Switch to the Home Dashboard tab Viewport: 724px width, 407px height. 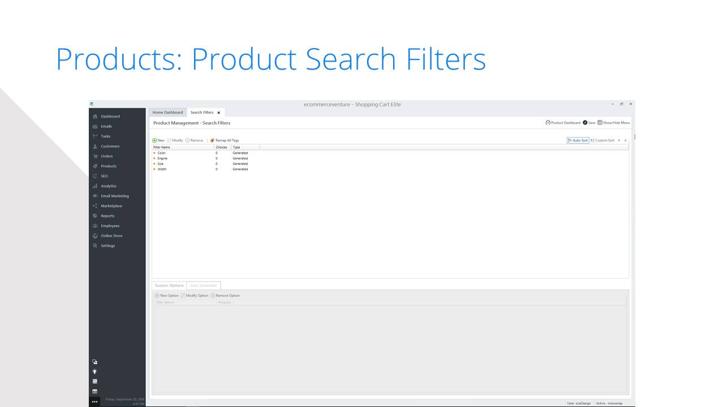(168, 112)
